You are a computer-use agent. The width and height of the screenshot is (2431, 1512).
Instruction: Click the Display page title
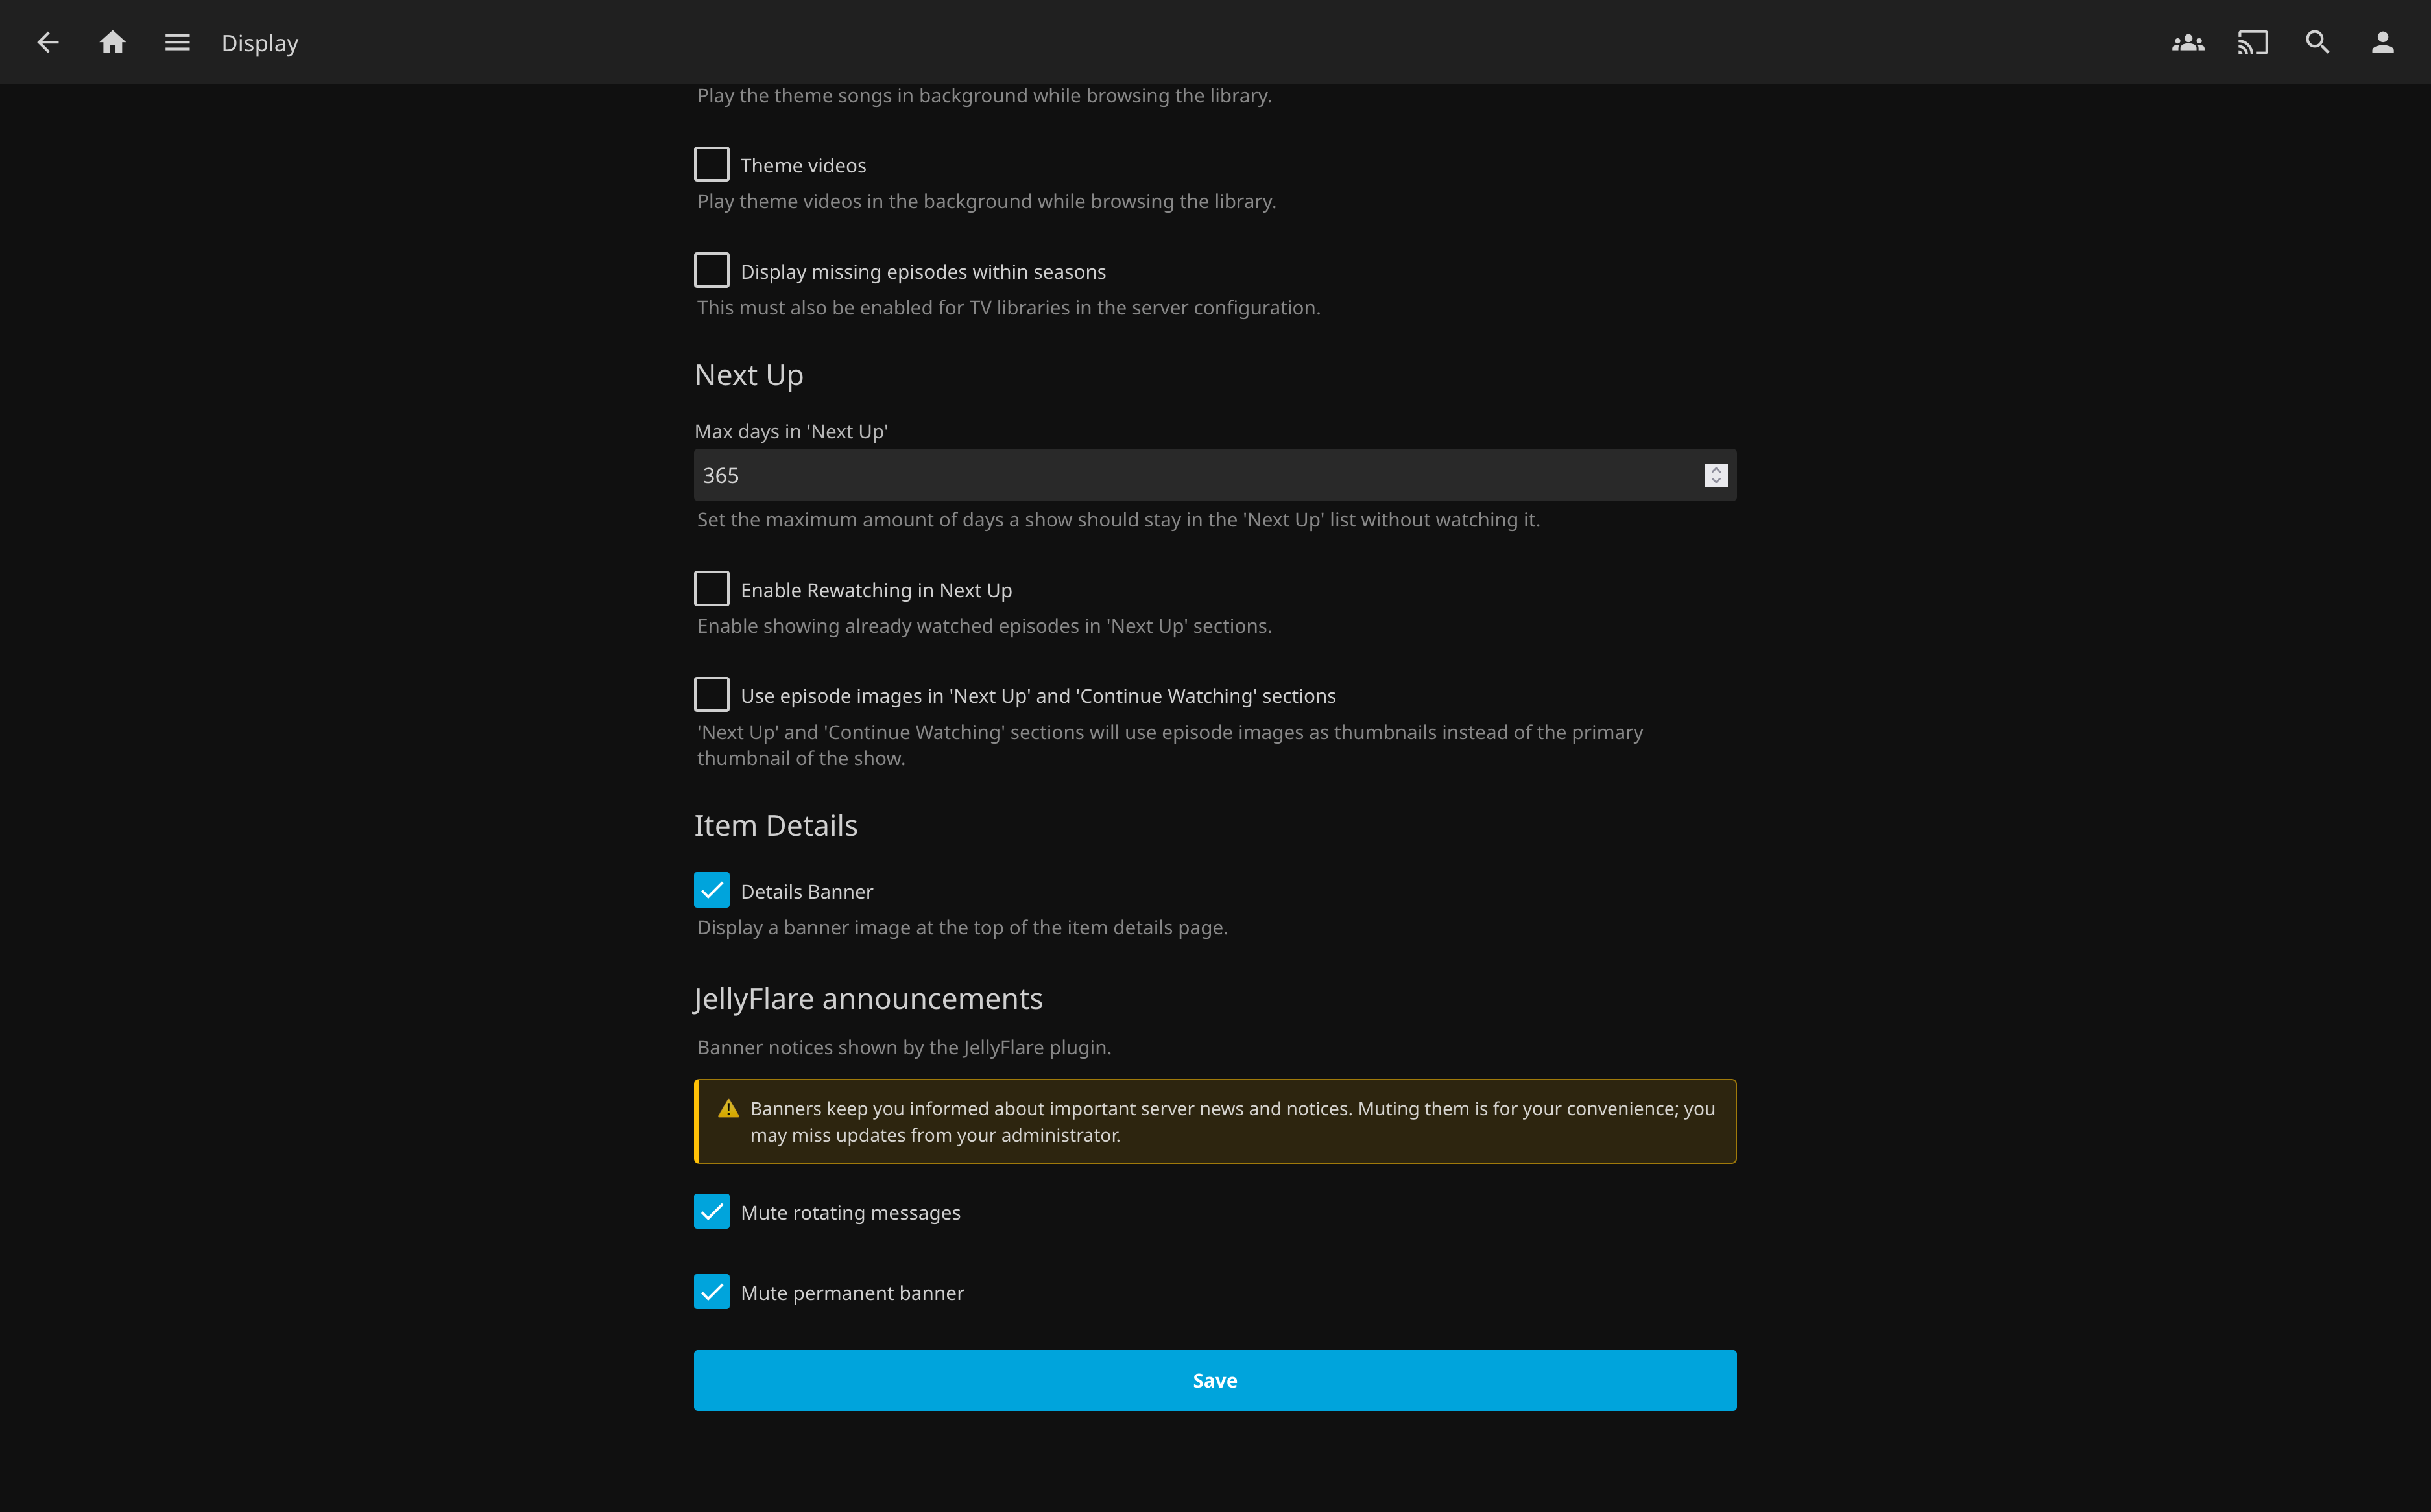click(260, 43)
